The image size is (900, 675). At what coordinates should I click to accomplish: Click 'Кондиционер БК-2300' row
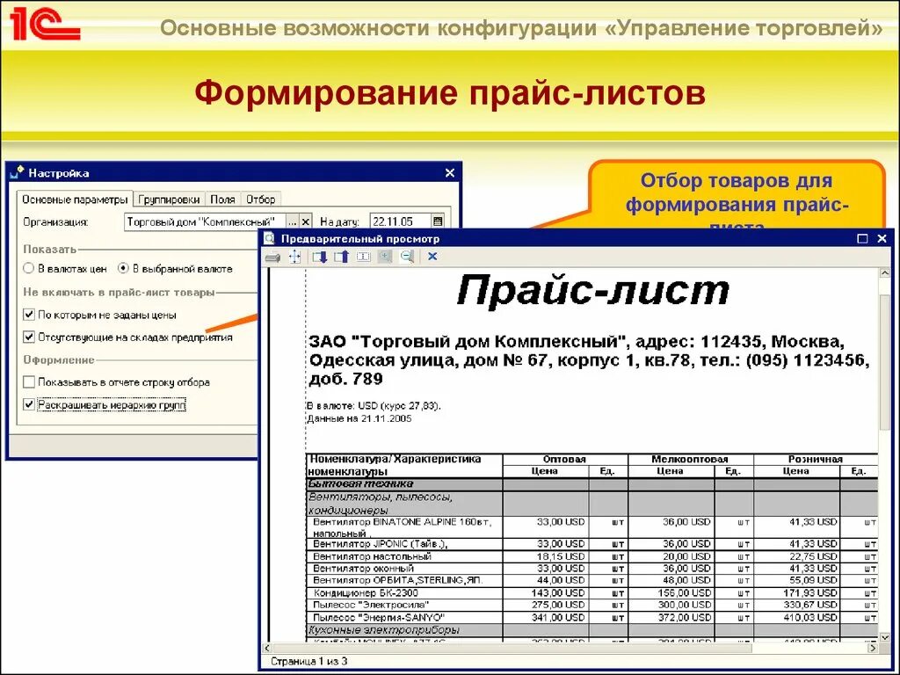[592, 593]
